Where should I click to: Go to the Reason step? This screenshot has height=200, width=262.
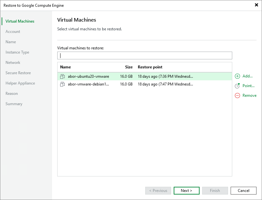pos(12,94)
